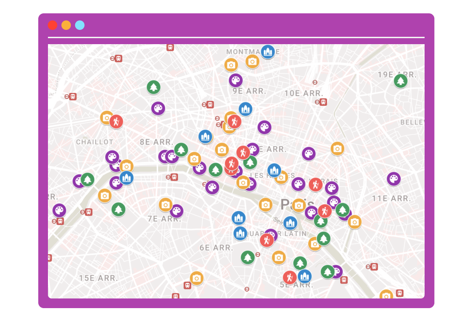Screen dimensions: 473x321
Task: Select the blue monument marker on Montmartre
Action: pyautogui.click(x=268, y=52)
